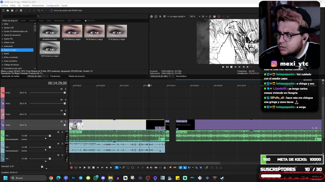Select the 50 % blanco y negro preset
The image size is (325, 182).
(94, 33)
